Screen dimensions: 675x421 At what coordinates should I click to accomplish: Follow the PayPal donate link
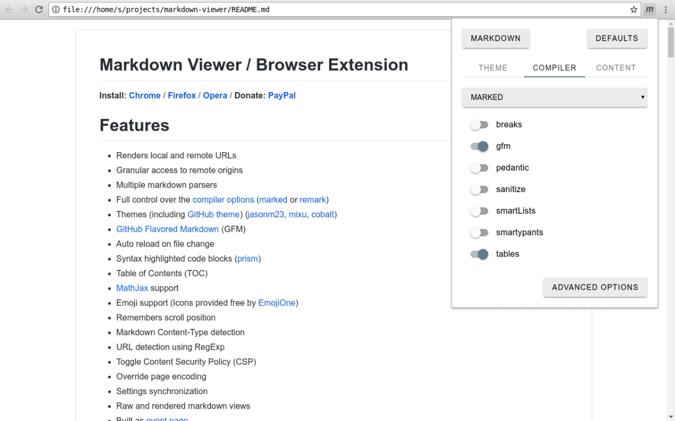point(281,95)
